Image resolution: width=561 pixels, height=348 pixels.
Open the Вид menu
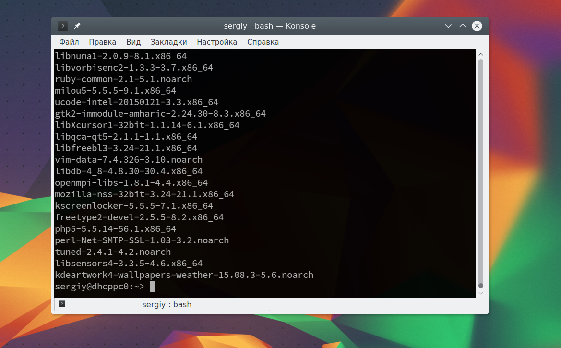click(x=133, y=42)
